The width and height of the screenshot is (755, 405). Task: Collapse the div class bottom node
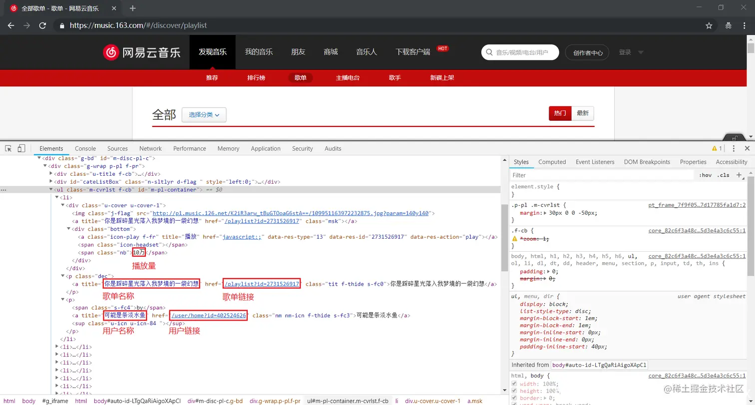[69, 229]
